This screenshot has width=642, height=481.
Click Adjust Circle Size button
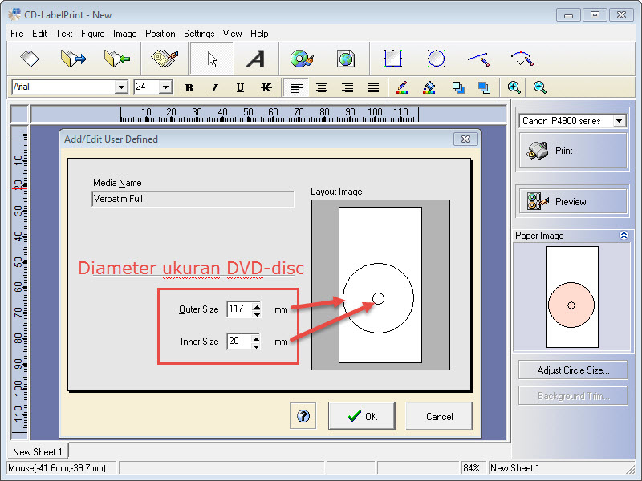[x=573, y=370]
